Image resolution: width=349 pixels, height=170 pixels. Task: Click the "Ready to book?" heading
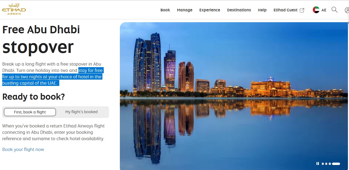pos(34,97)
